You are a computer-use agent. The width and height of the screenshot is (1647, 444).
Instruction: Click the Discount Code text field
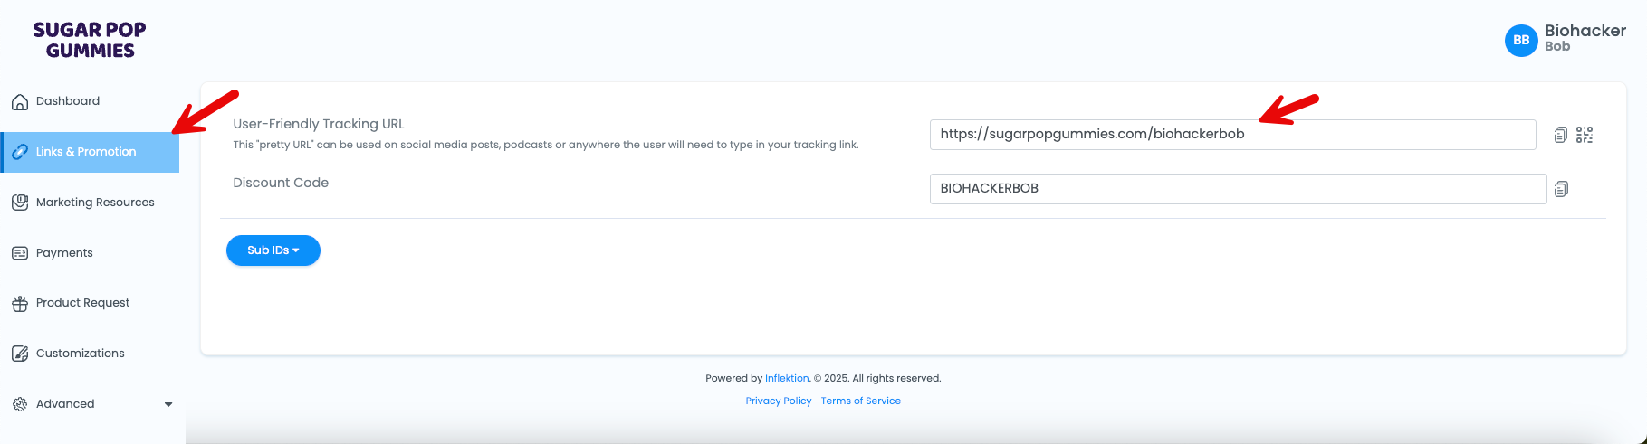click(x=1238, y=189)
